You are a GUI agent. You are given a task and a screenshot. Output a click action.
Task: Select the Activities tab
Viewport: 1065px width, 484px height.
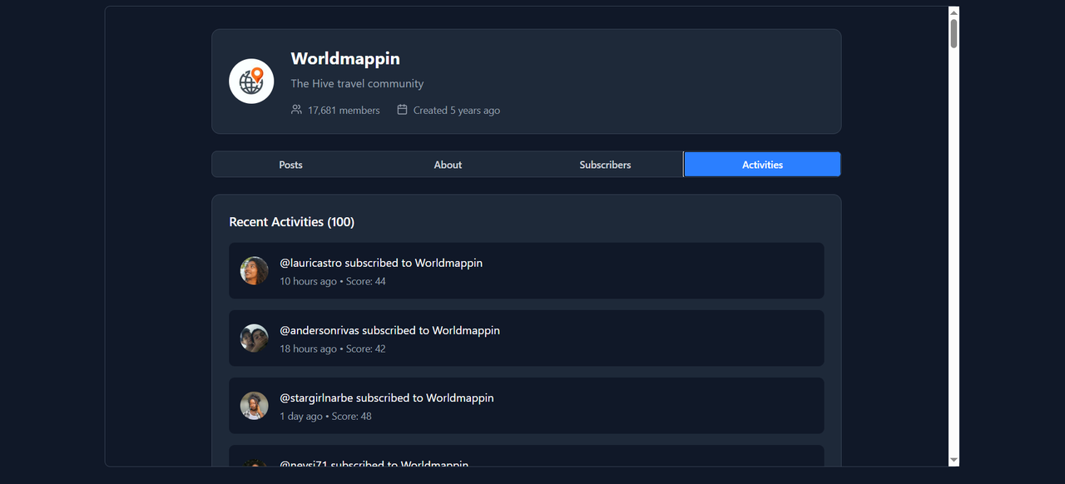point(762,165)
